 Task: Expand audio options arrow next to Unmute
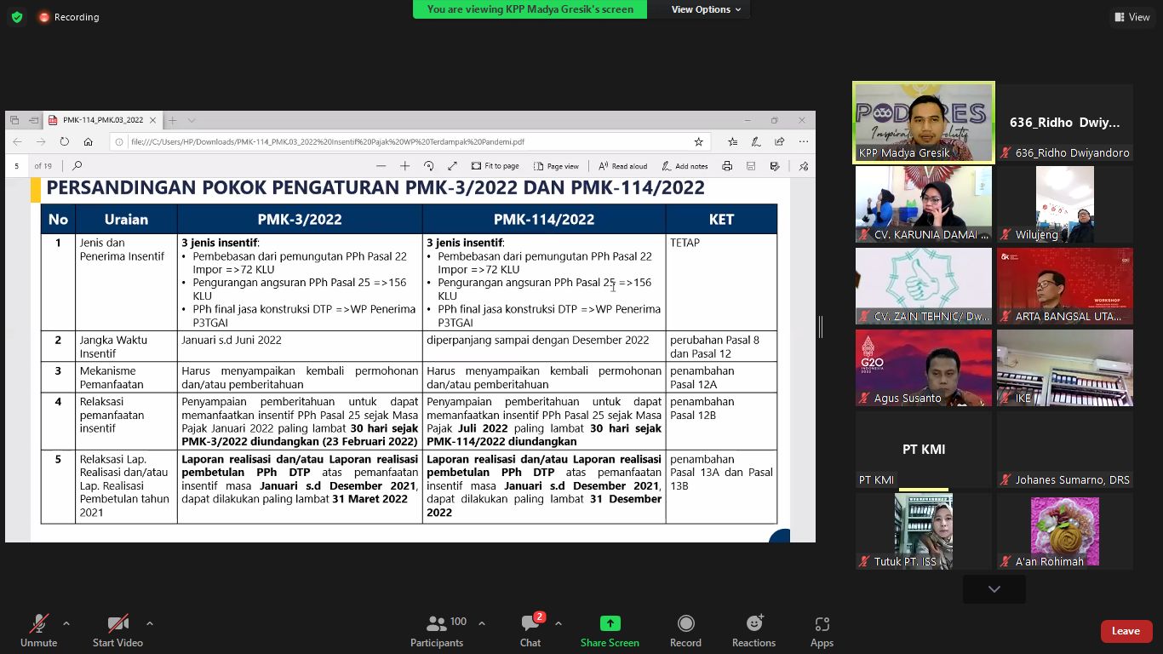tap(66, 623)
